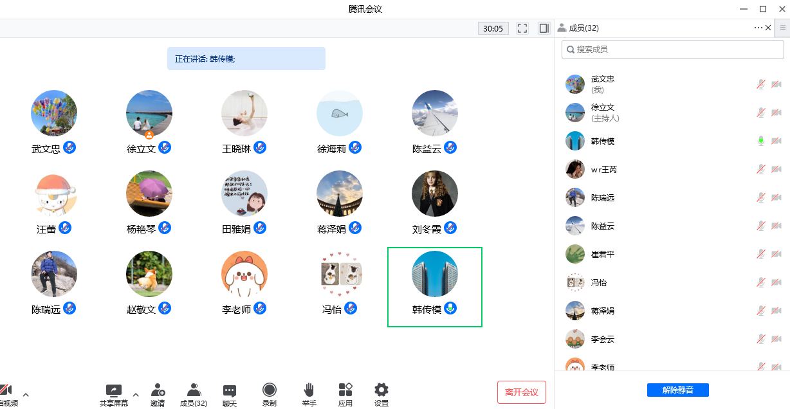The width and height of the screenshot is (790, 409).
Task: Open the chat panel
Action: coord(230,394)
